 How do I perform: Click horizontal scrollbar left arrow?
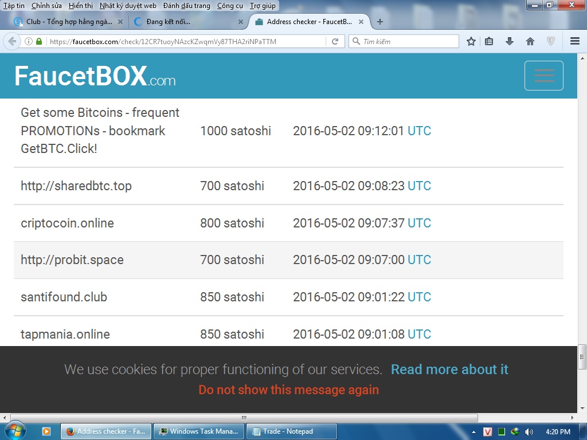point(5,417)
